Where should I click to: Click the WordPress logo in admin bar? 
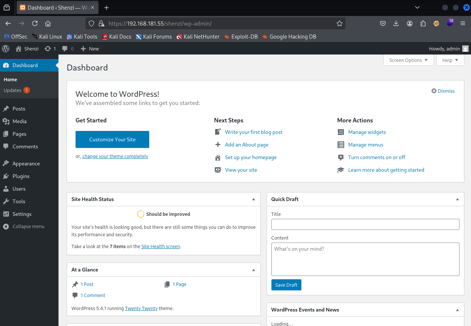[x=6, y=49]
